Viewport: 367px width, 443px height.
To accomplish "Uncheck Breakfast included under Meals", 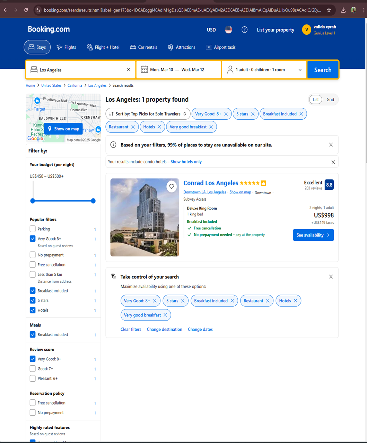I will pyautogui.click(x=33, y=335).
